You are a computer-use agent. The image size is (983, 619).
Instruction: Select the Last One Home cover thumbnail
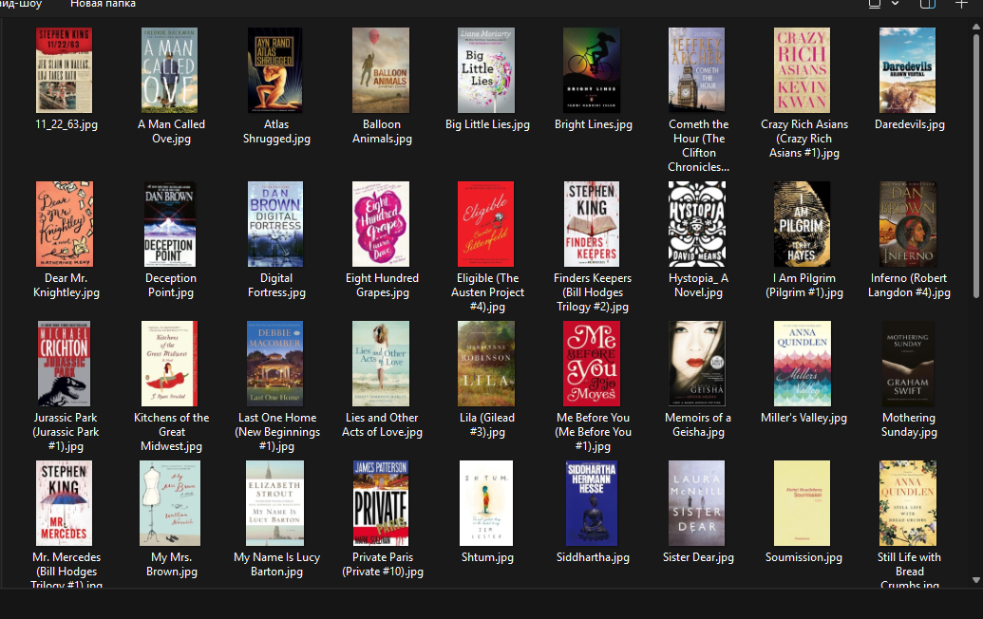(275, 364)
